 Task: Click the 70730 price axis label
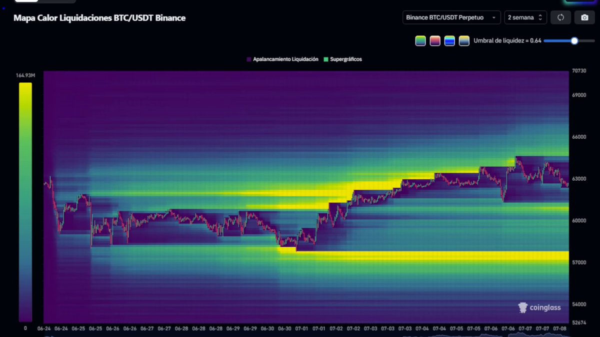click(x=579, y=71)
